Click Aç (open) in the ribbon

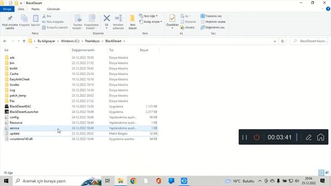pyautogui.click(x=186, y=16)
